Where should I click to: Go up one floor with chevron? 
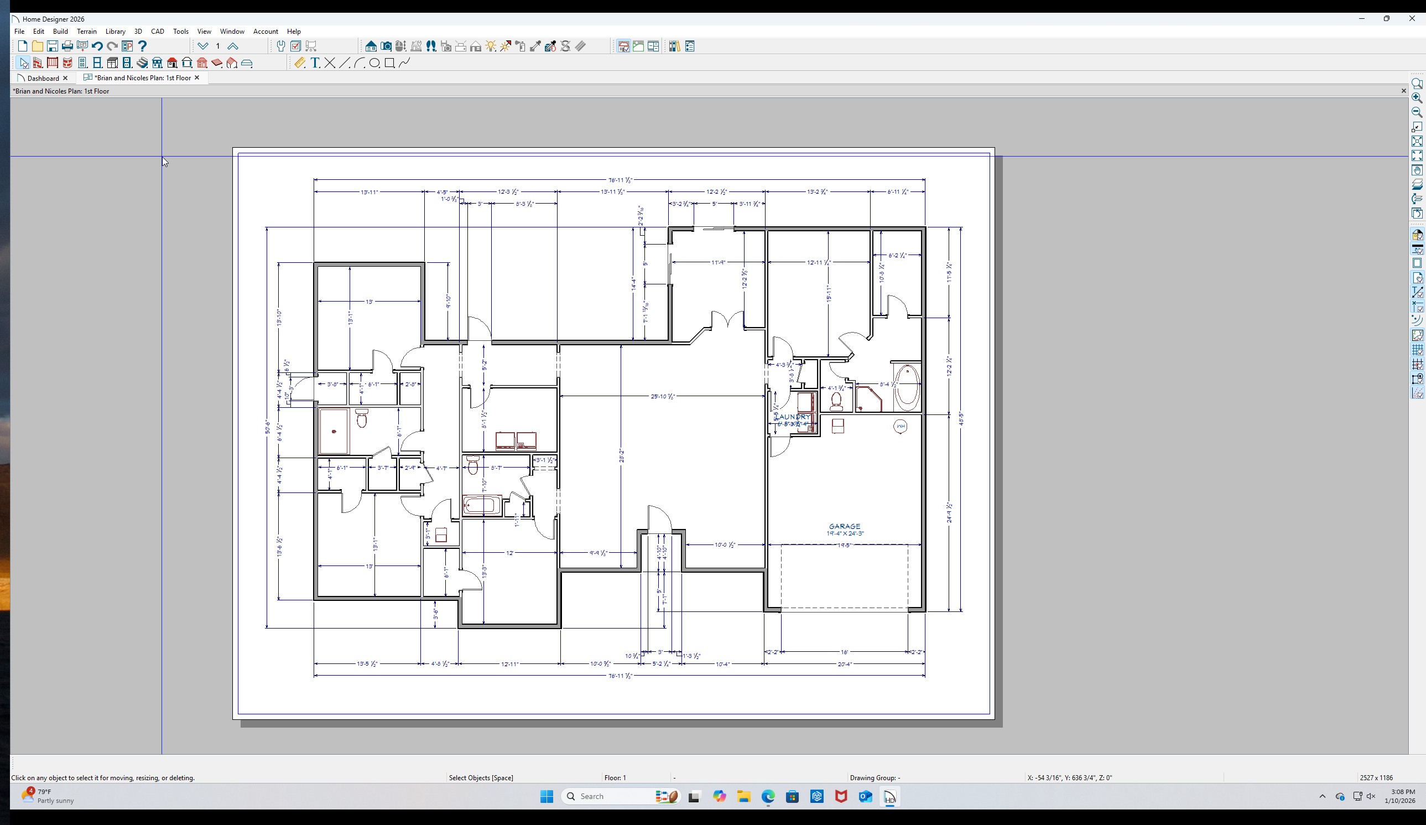(232, 46)
